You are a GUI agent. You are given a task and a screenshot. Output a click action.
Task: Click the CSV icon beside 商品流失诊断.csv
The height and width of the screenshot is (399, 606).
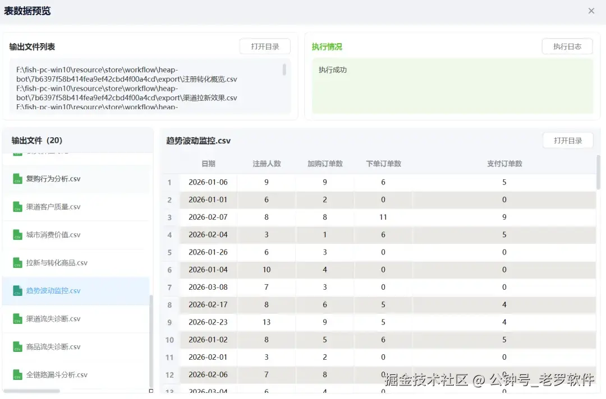tap(17, 347)
